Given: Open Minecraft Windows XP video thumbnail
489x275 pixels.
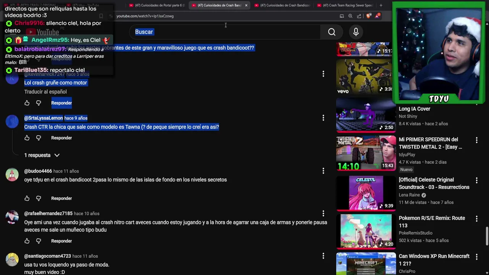Looking at the screenshot, I should 366,264.
